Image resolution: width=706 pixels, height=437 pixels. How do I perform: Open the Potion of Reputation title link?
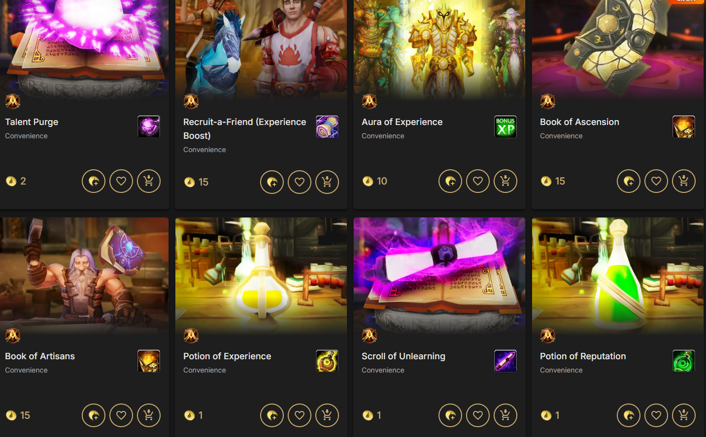click(583, 356)
